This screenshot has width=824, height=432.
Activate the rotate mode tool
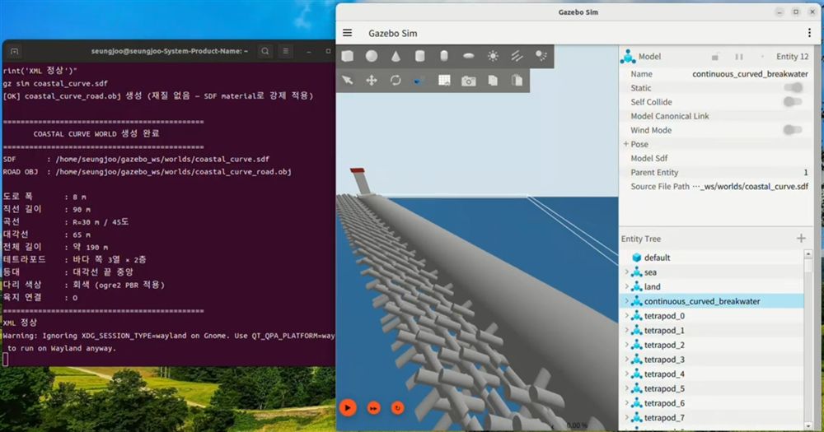coord(396,81)
